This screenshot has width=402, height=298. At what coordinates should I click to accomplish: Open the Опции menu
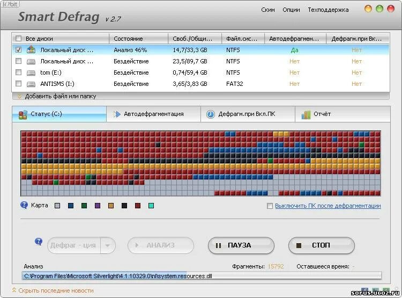(x=291, y=10)
